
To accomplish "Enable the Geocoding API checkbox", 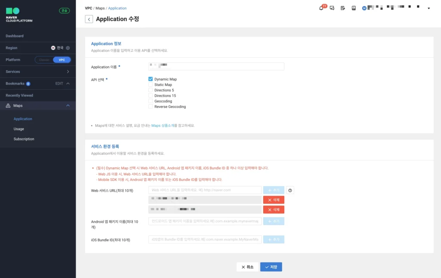I will (x=151, y=101).
